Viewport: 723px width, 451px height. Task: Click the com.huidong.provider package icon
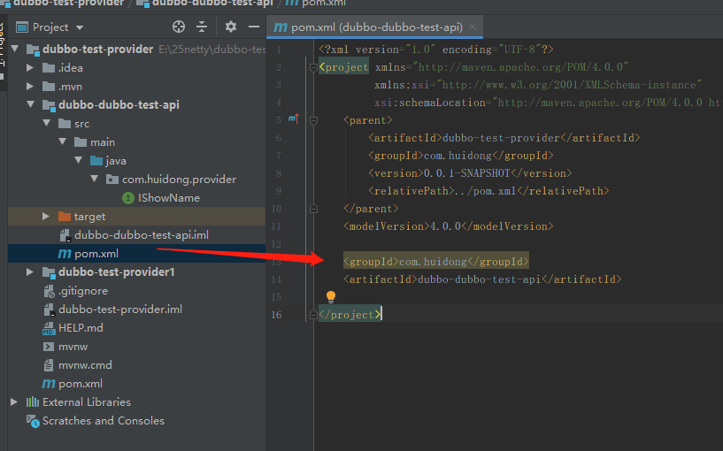tap(112, 180)
